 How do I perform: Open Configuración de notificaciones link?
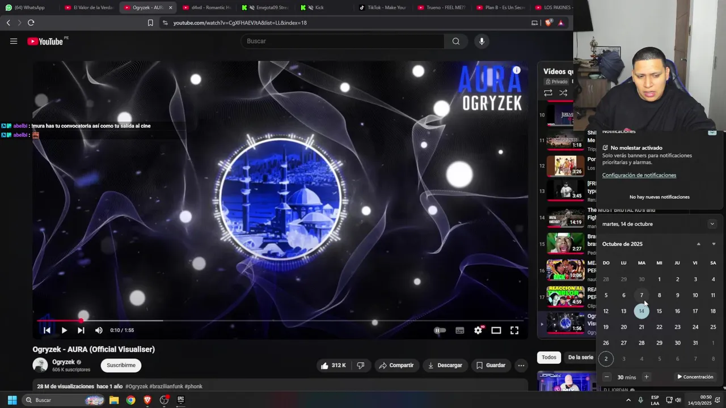(x=639, y=175)
